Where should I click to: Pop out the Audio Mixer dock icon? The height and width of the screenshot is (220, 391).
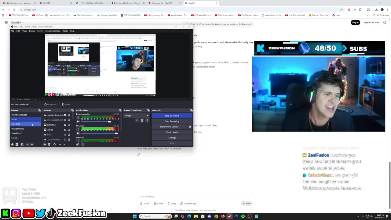(x=120, y=110)
